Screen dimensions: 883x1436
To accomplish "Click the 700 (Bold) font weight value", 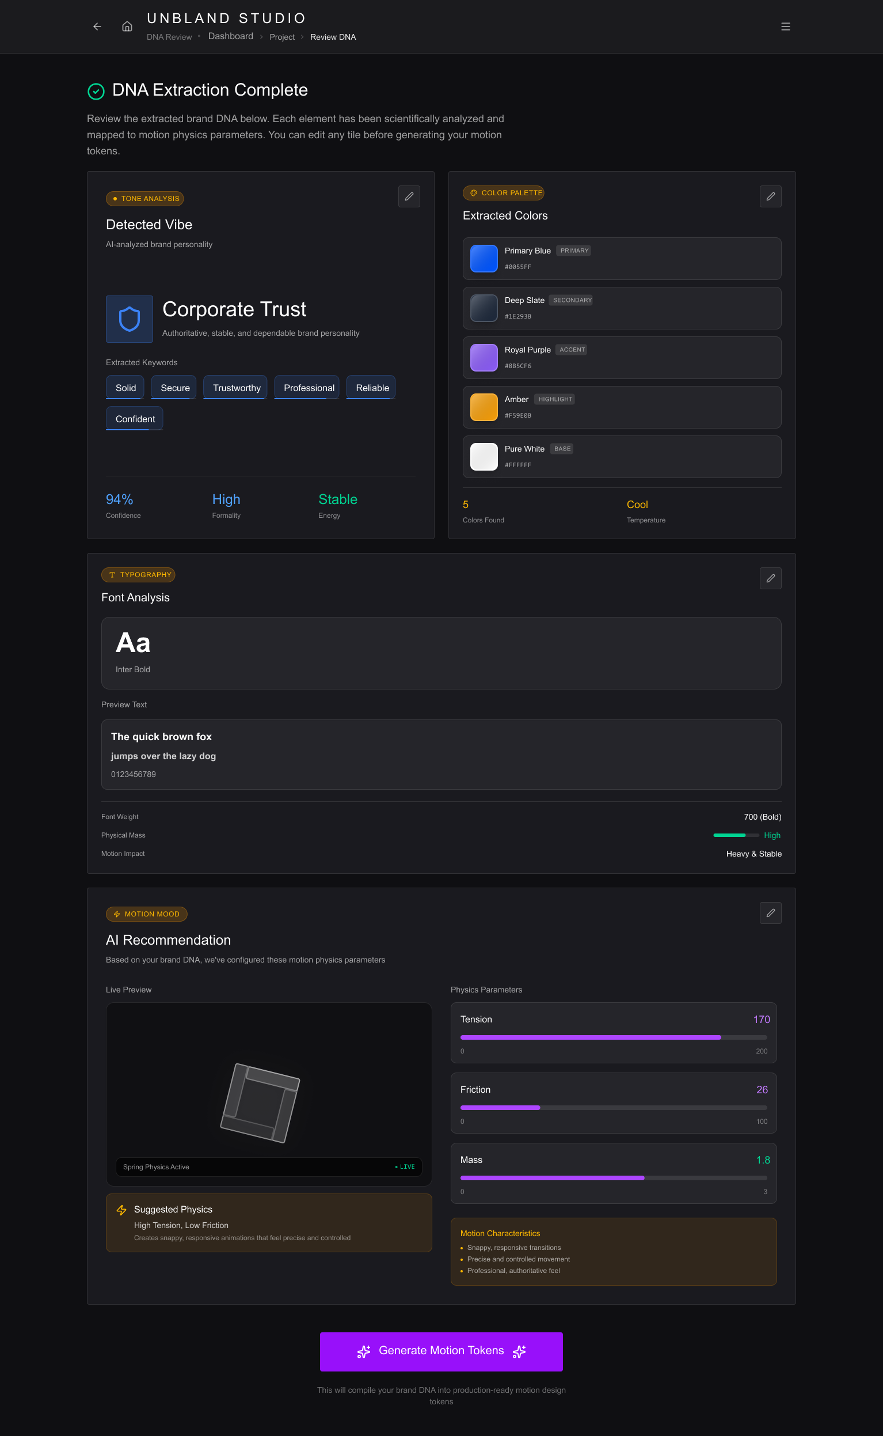I will tap(762, 817).
